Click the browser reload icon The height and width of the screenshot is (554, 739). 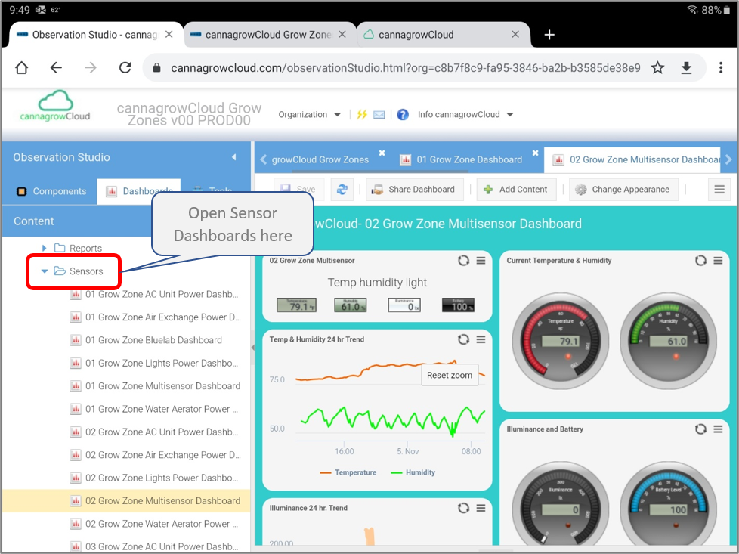pyautogui.click(x=125, y=68)
